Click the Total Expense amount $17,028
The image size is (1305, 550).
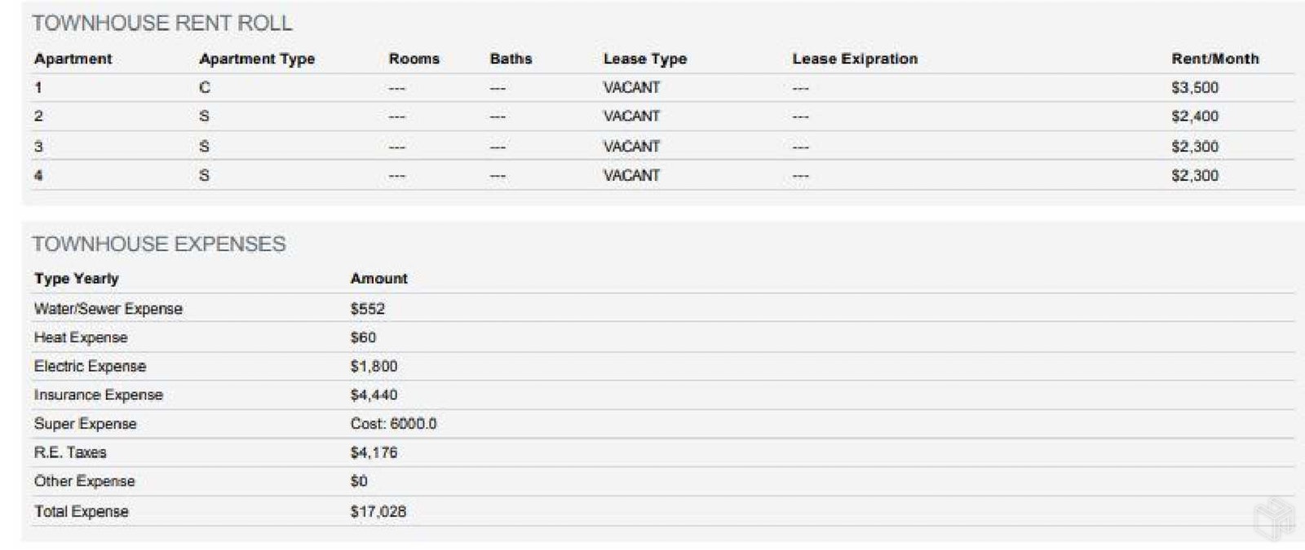coord(378,511)
